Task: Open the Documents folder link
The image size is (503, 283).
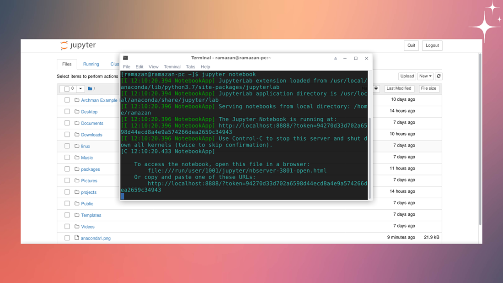Action: point(92,123)
